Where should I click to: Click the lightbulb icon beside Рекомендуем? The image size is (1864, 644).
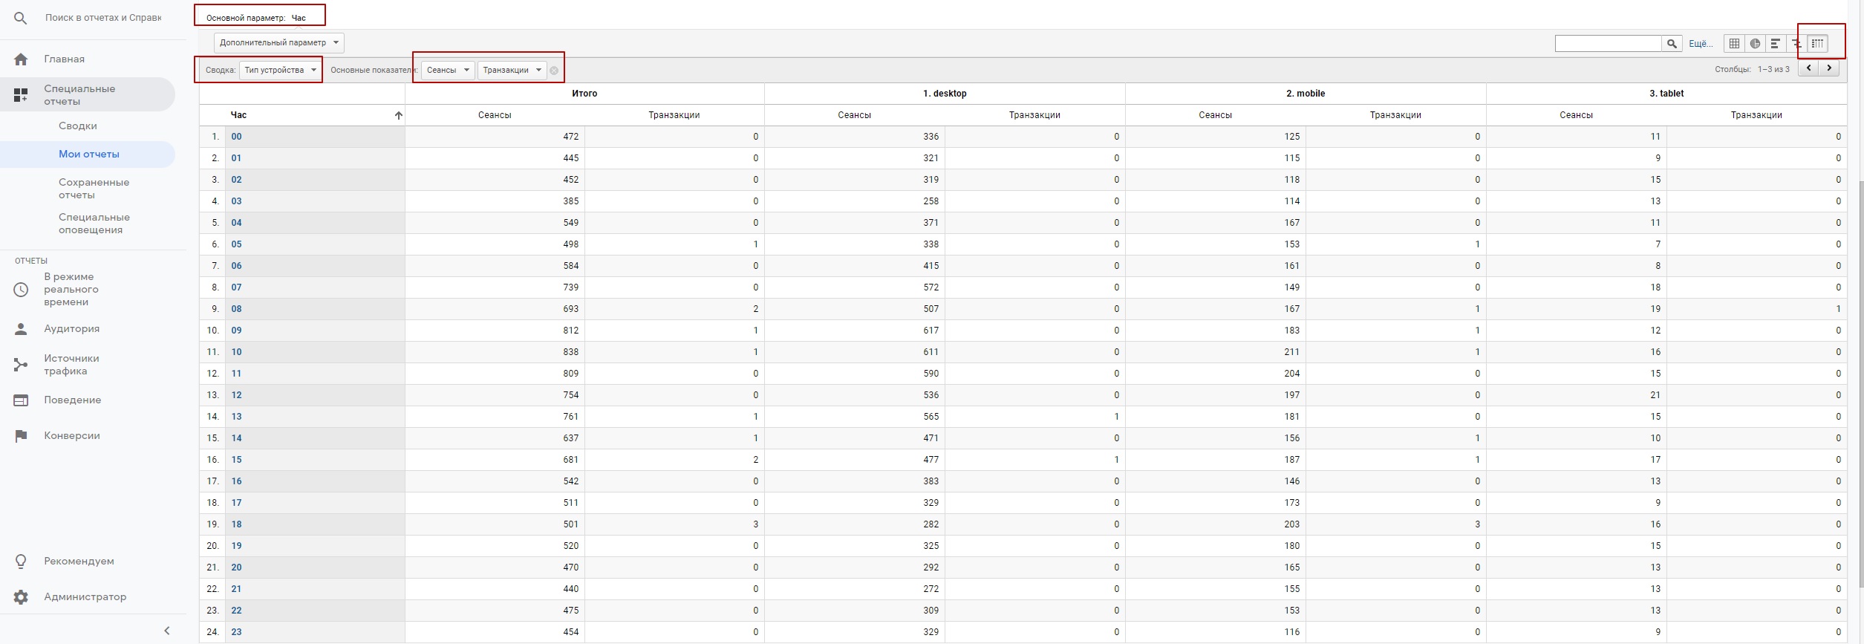coord(21,562)
